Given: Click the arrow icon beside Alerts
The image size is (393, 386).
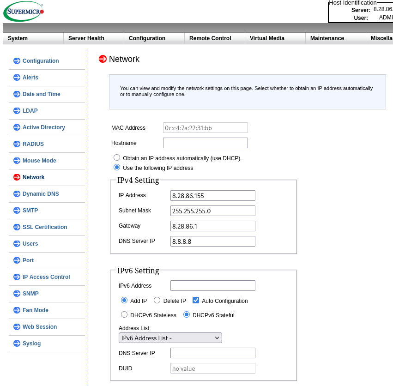Looking at the screenshot, I should click(x=17, y=78).
